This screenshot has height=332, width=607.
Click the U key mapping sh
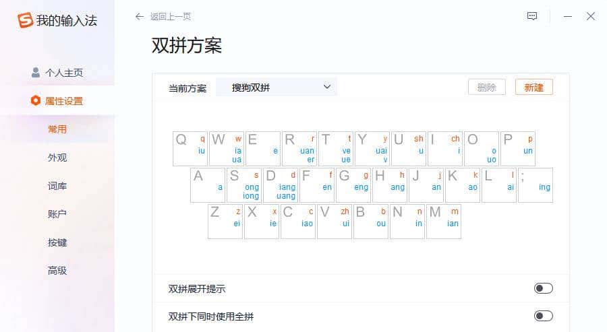point(409,149)
